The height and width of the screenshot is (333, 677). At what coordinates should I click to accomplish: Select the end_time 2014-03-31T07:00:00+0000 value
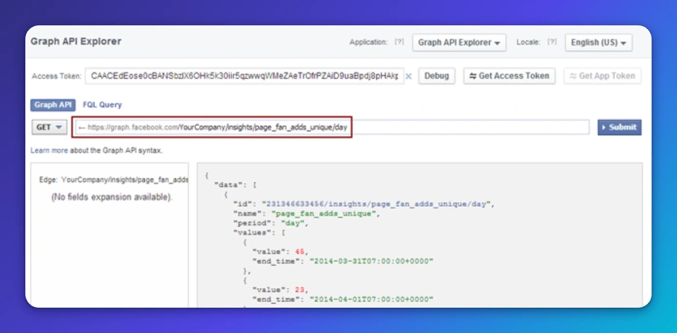371,261
